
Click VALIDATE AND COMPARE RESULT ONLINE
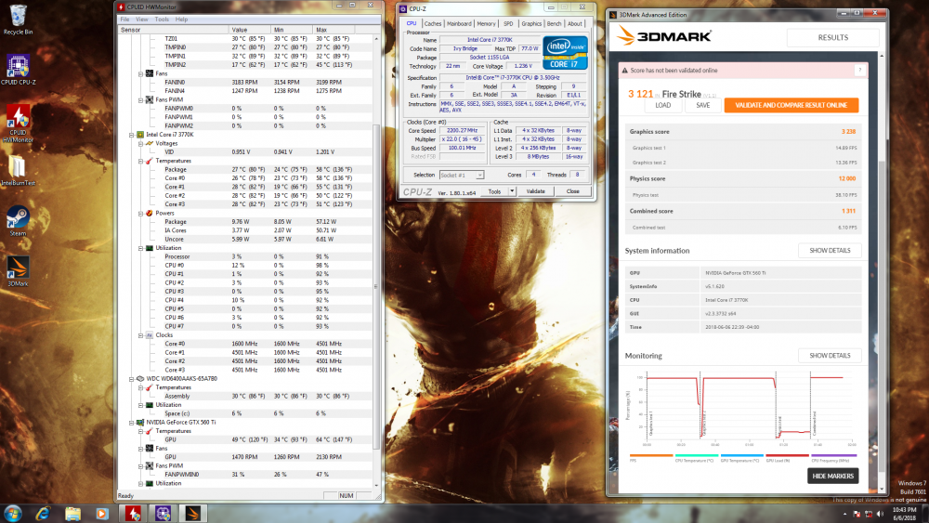point(791,105)
